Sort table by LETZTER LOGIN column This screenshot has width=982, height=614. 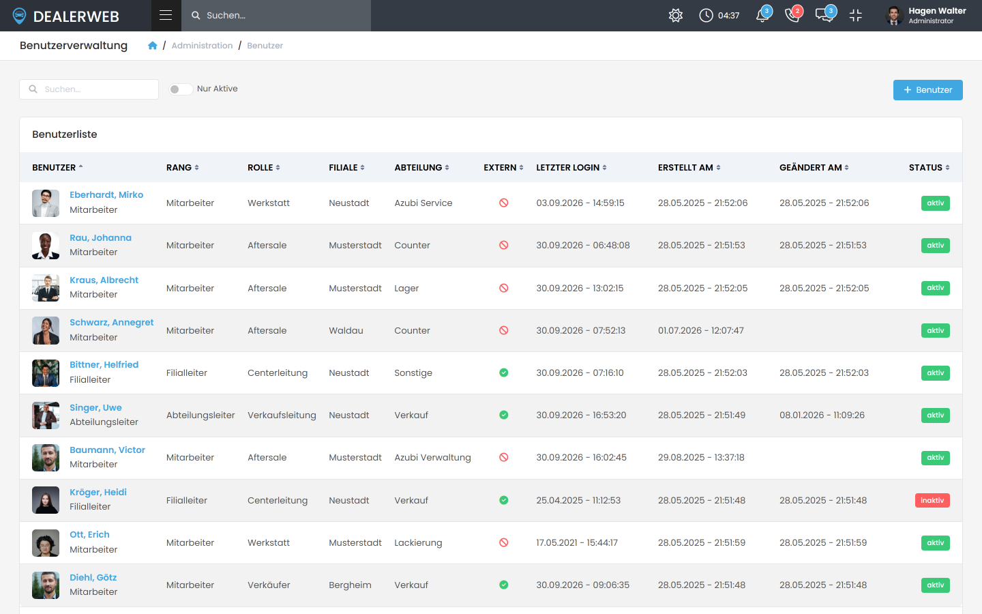(571, 167)
